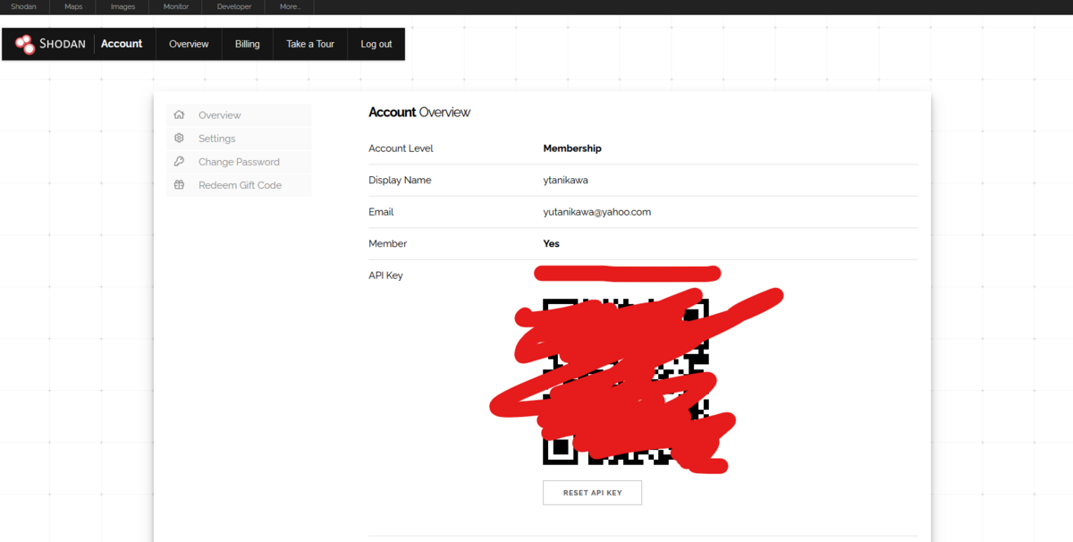Screen dimensions: 1073x542
Task: Click the Email label
Action: pos(381,212)
